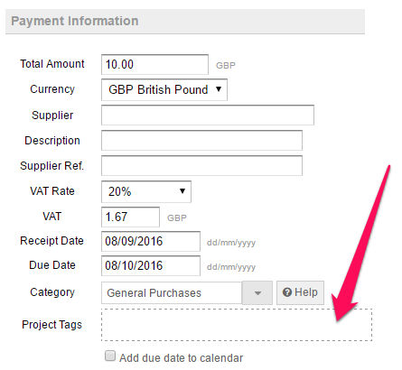This screenshot has width=402, height=370.
Task: Click the Help button next to Category
Action: point(300,292)
